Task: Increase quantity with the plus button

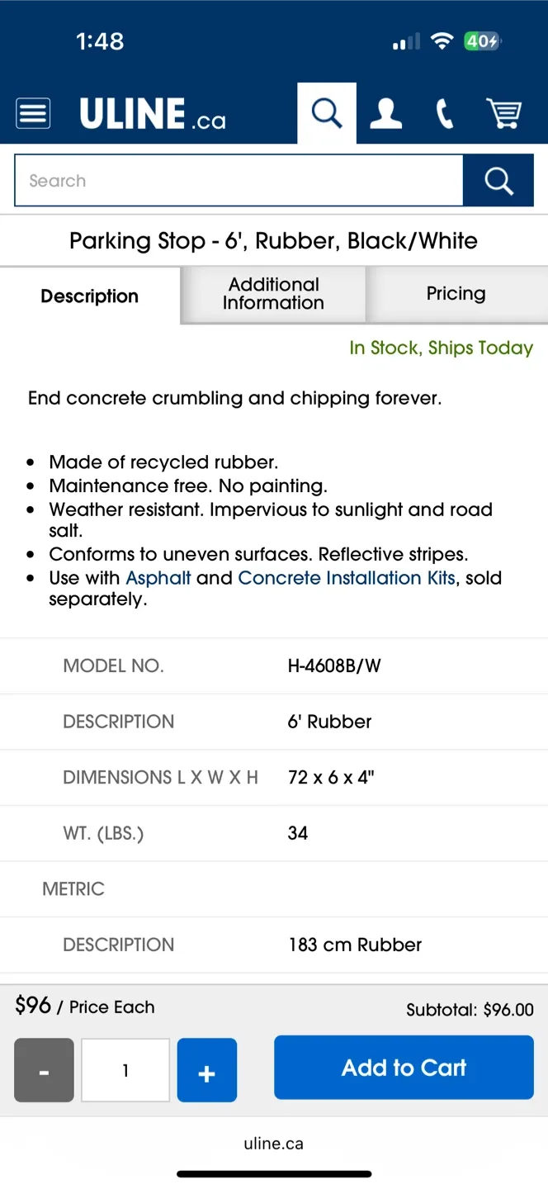Action: [x=207, y=1070]
